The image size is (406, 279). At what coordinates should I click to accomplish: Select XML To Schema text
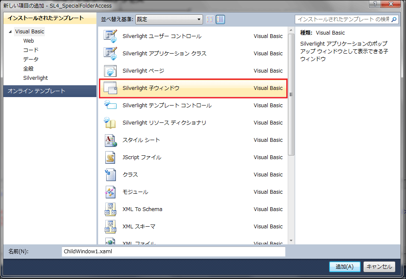(143, 209)
